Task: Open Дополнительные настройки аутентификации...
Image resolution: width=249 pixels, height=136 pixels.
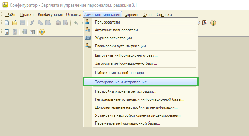Action: point(141,107)
